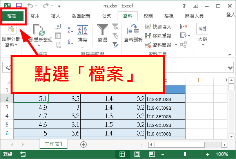Image resolution: width=236 pixels, height=159 pixels.
Task: Click the clear filter icon
Action: click(x=115, y=27)
